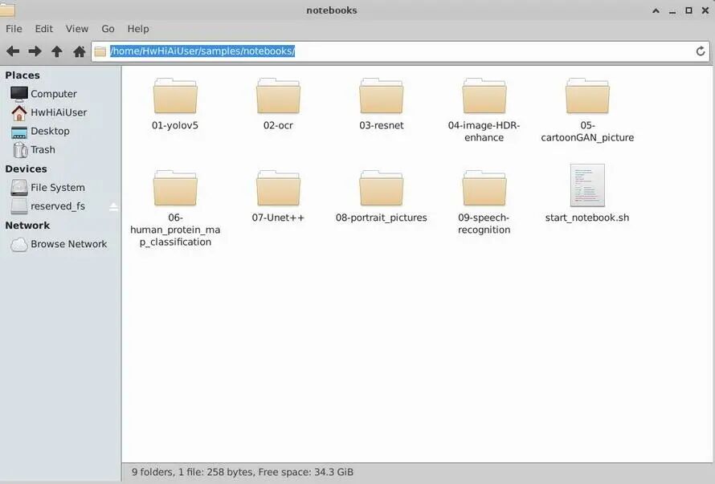Maximize the notebooks window
The image size is (715, 484).
[x=688, y=10]
